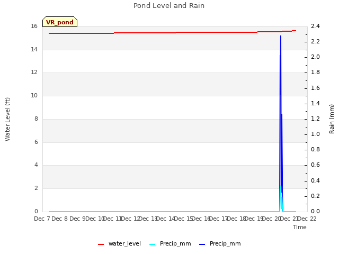339x254 pixels.
Task: Click the Dec 22 x-axis tick label
Action: (307, 219)
